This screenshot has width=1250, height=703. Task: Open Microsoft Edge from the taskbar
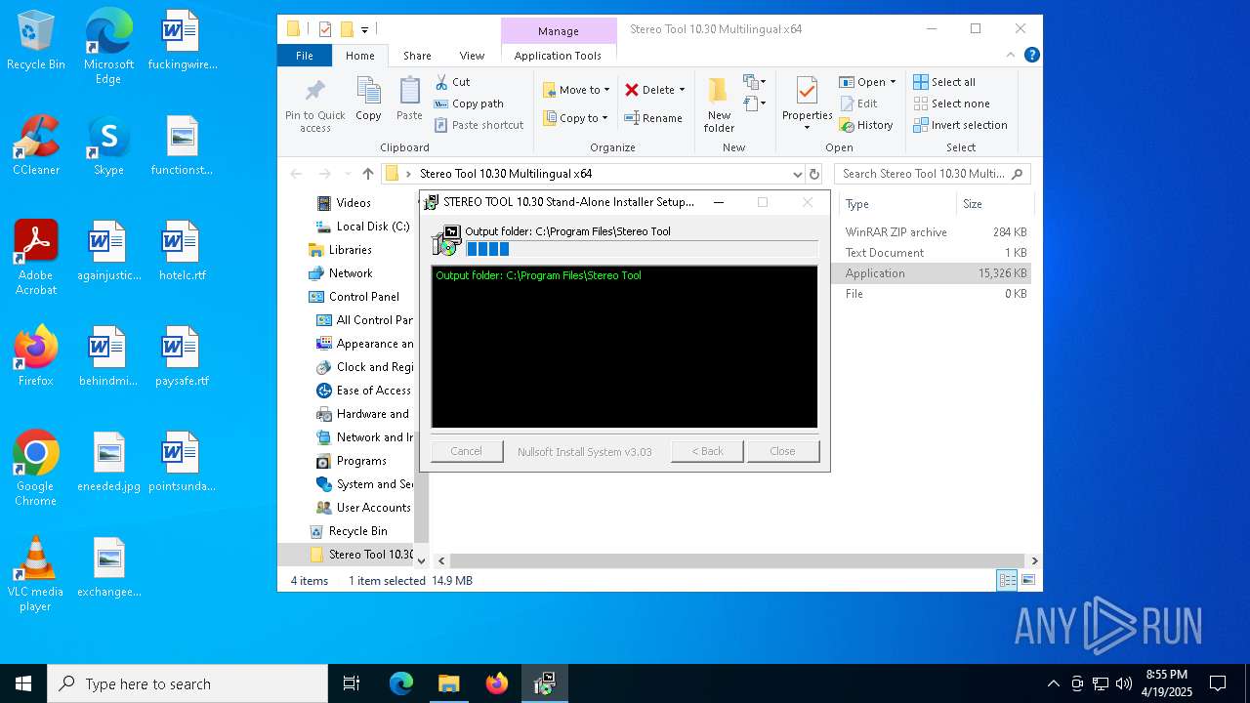pyautogui.click(x=401, y=683)
